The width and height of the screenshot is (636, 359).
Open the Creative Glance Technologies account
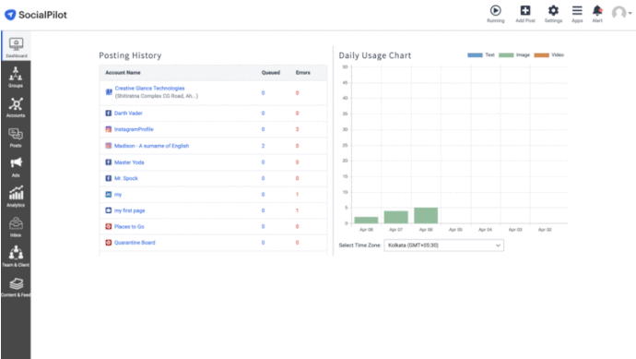click(x=149, y=88)
